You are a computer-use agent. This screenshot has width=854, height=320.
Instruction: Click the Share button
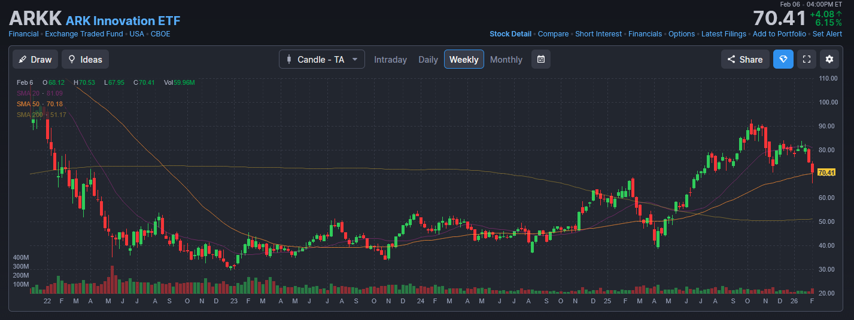coord(745,59)
